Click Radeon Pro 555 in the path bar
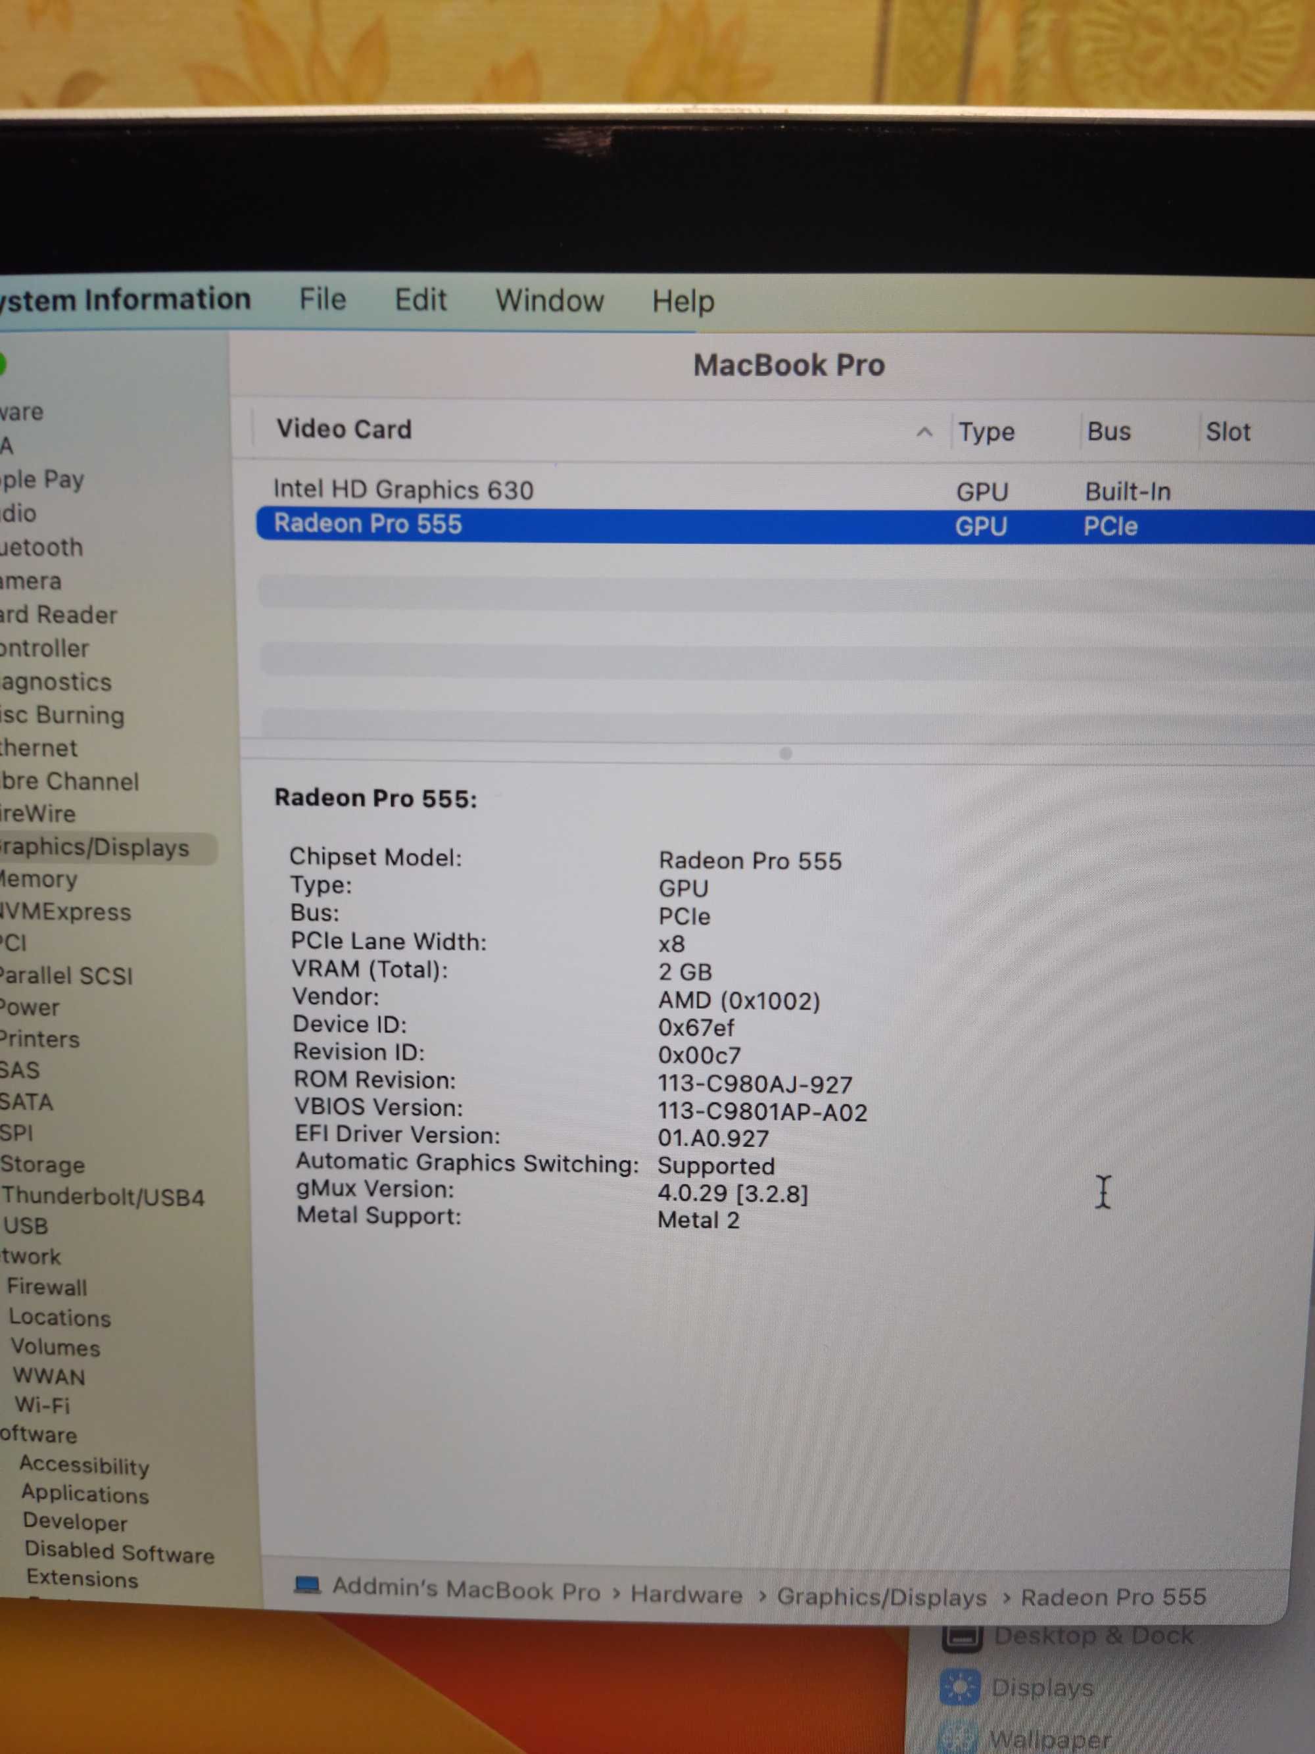This screenshot has height=1754, width=1315. [1113, 1597]
